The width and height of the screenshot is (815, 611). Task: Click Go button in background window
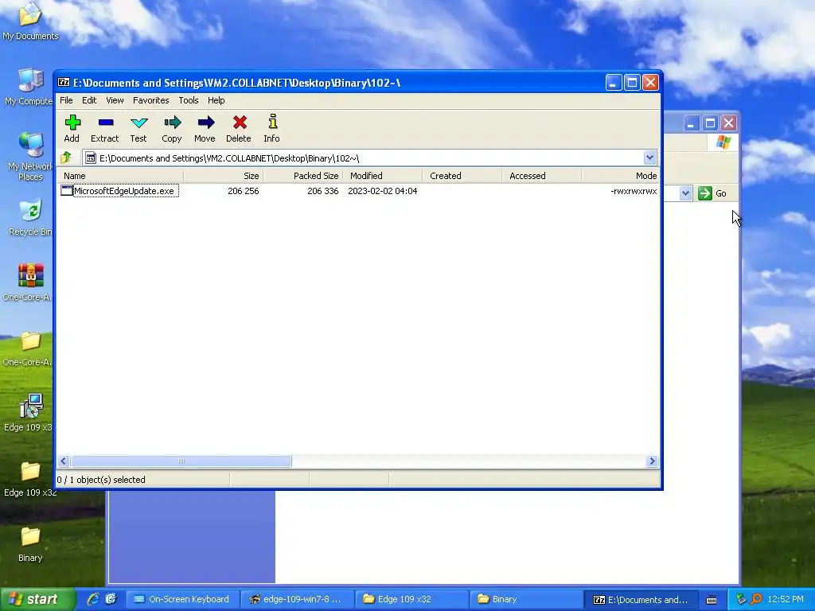712,193
